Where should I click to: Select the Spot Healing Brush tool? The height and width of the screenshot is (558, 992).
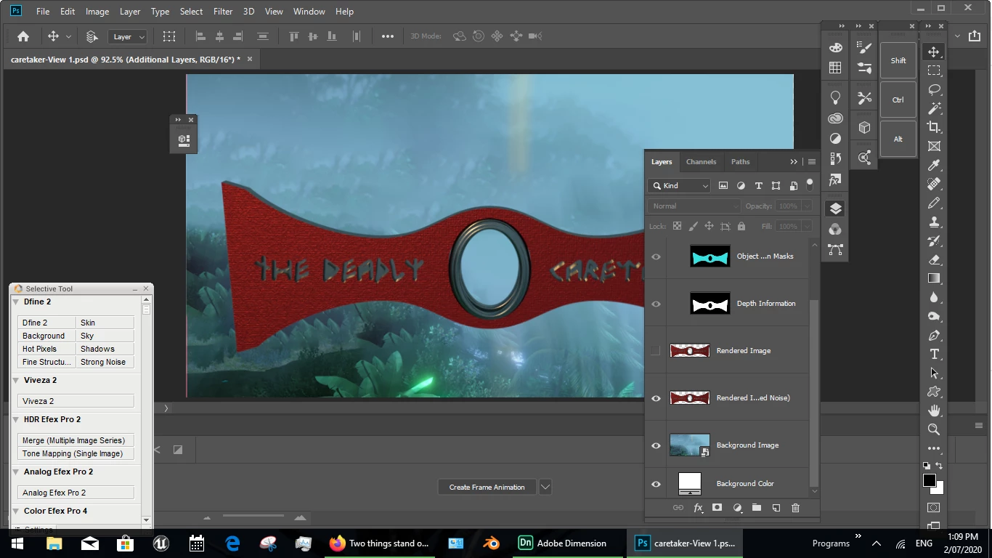(934, 184)
